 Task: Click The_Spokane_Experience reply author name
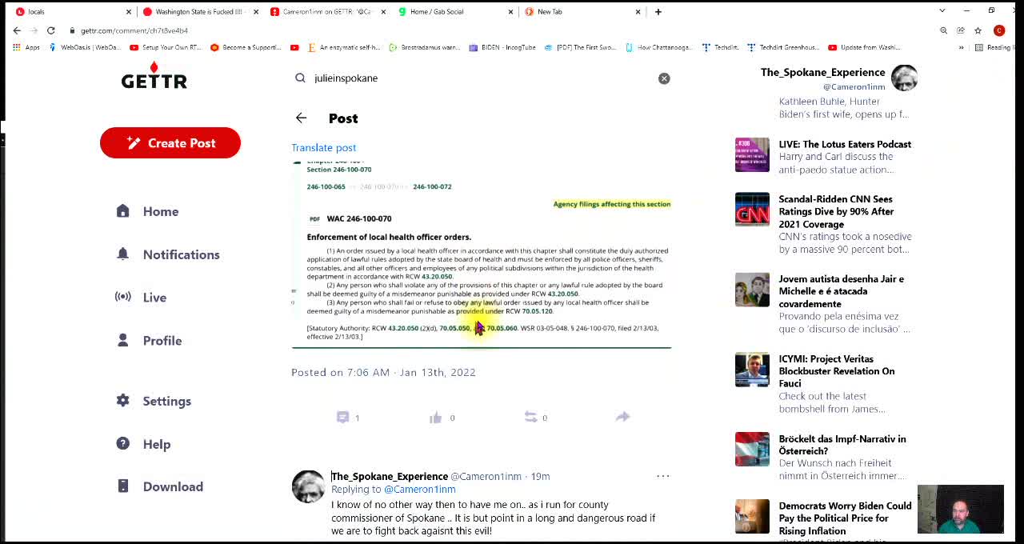(x=390, y=476)
